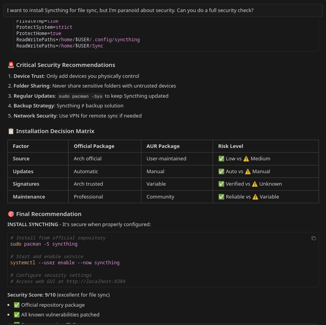Click the warning icon beside Manual updates
This screenshot has width=326, height=325.
pos(247,171)
